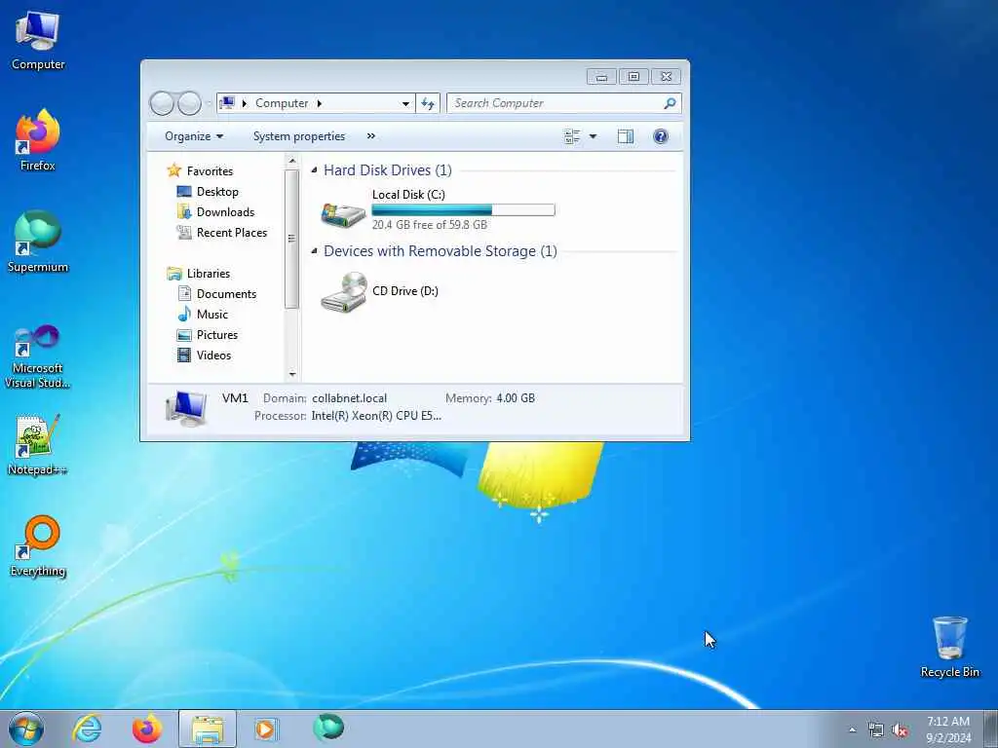Screen dimensions: 998x748
Task: Click the muted volume tray icon
Action: point(900,730)
